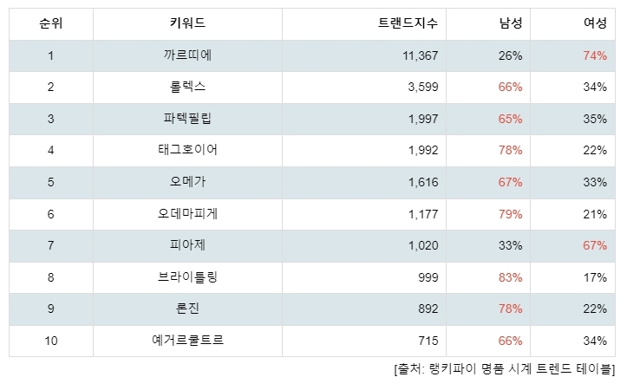Screen dimensions: 627x390
Task: Click the 키워드 column header
Action: click(187, 23)
